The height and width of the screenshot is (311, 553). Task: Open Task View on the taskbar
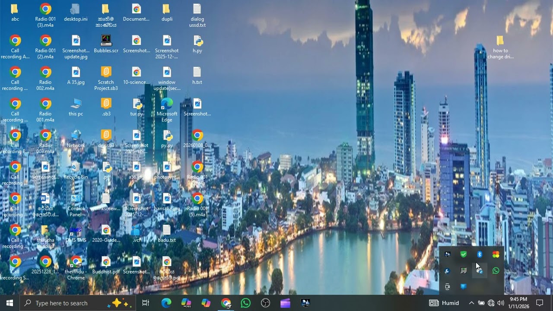(x=146, y=303)
